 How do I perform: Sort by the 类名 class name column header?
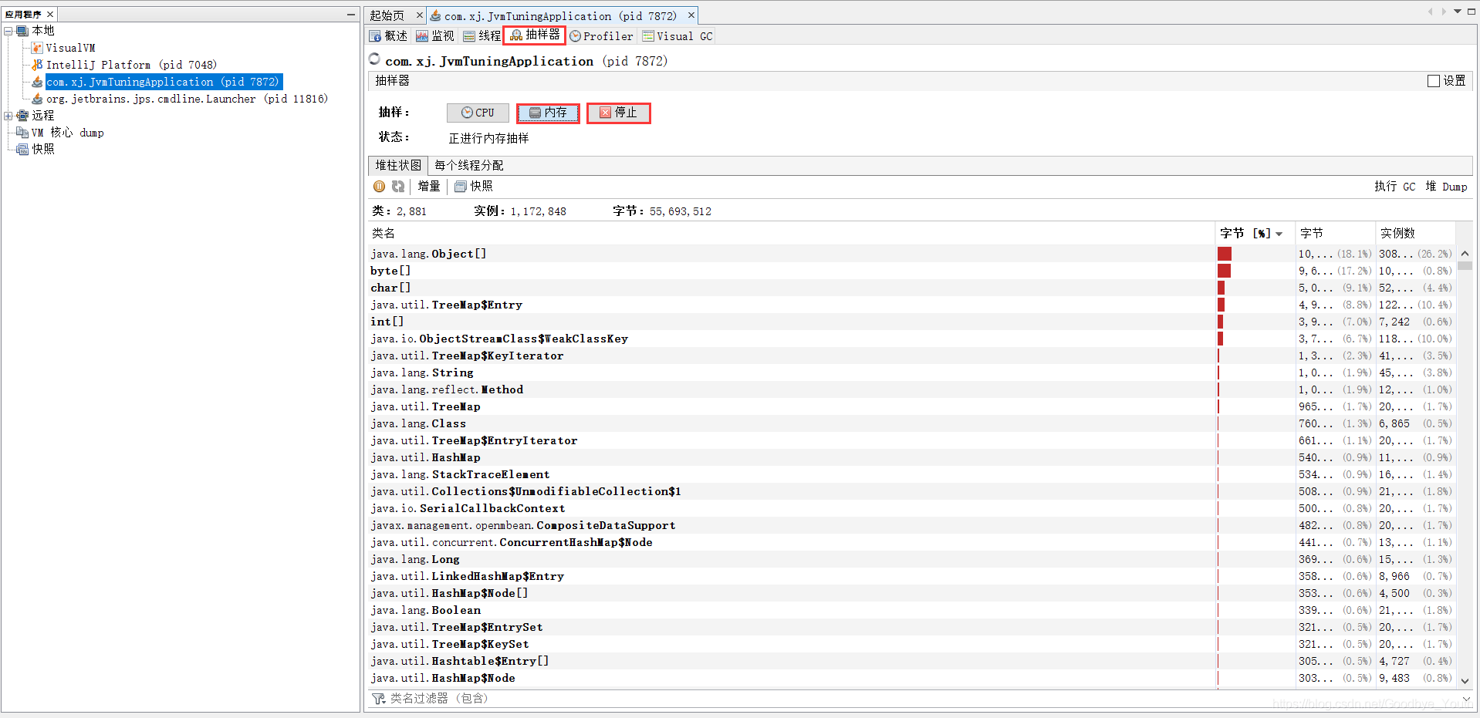coord(791,234)
